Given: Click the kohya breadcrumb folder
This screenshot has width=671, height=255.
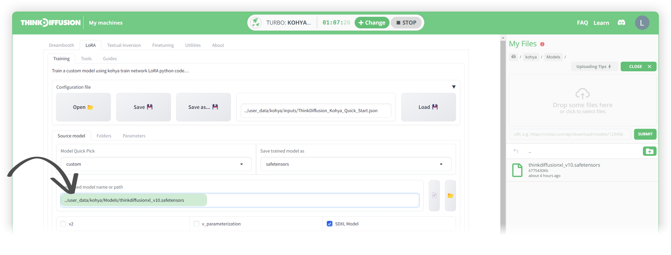Looking at the screenshot, I should [531, 57].
